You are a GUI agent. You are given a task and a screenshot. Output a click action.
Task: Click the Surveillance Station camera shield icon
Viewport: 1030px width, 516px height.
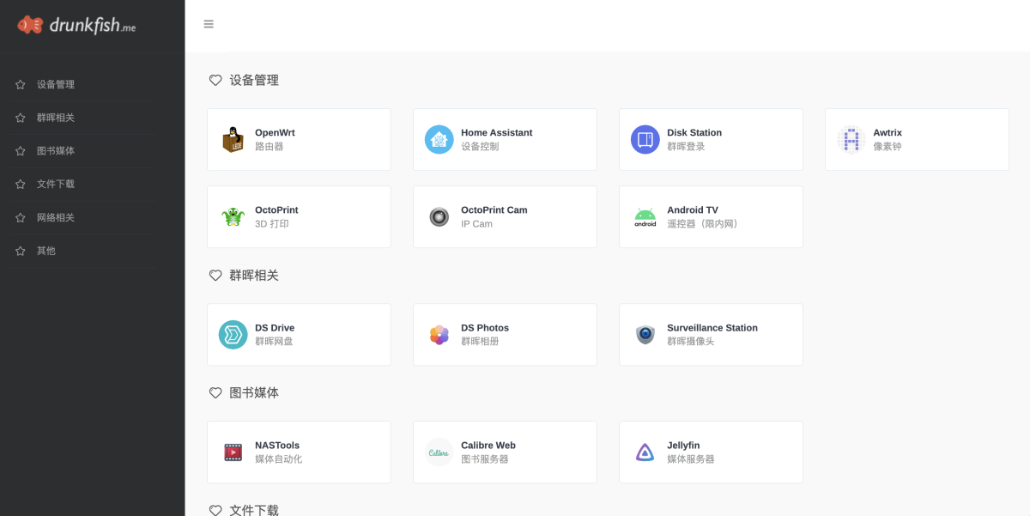click(645, 335)
